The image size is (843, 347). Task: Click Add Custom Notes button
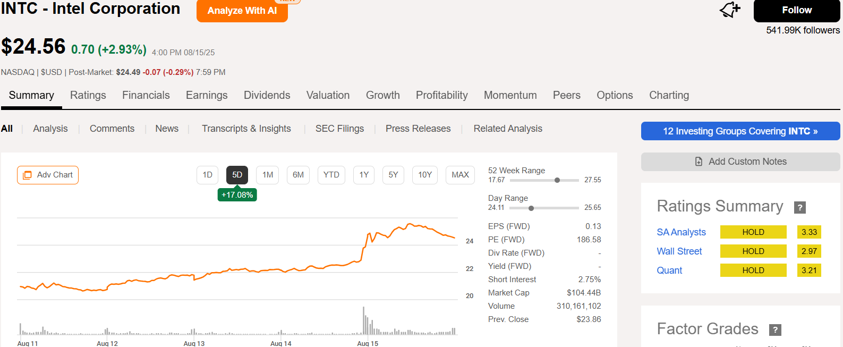740,162
